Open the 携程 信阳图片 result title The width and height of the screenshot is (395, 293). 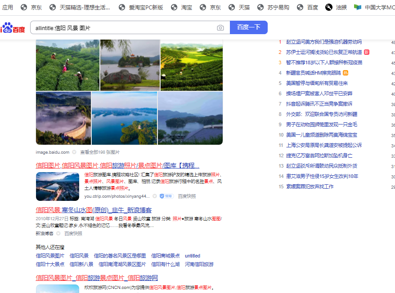(117, 165)
